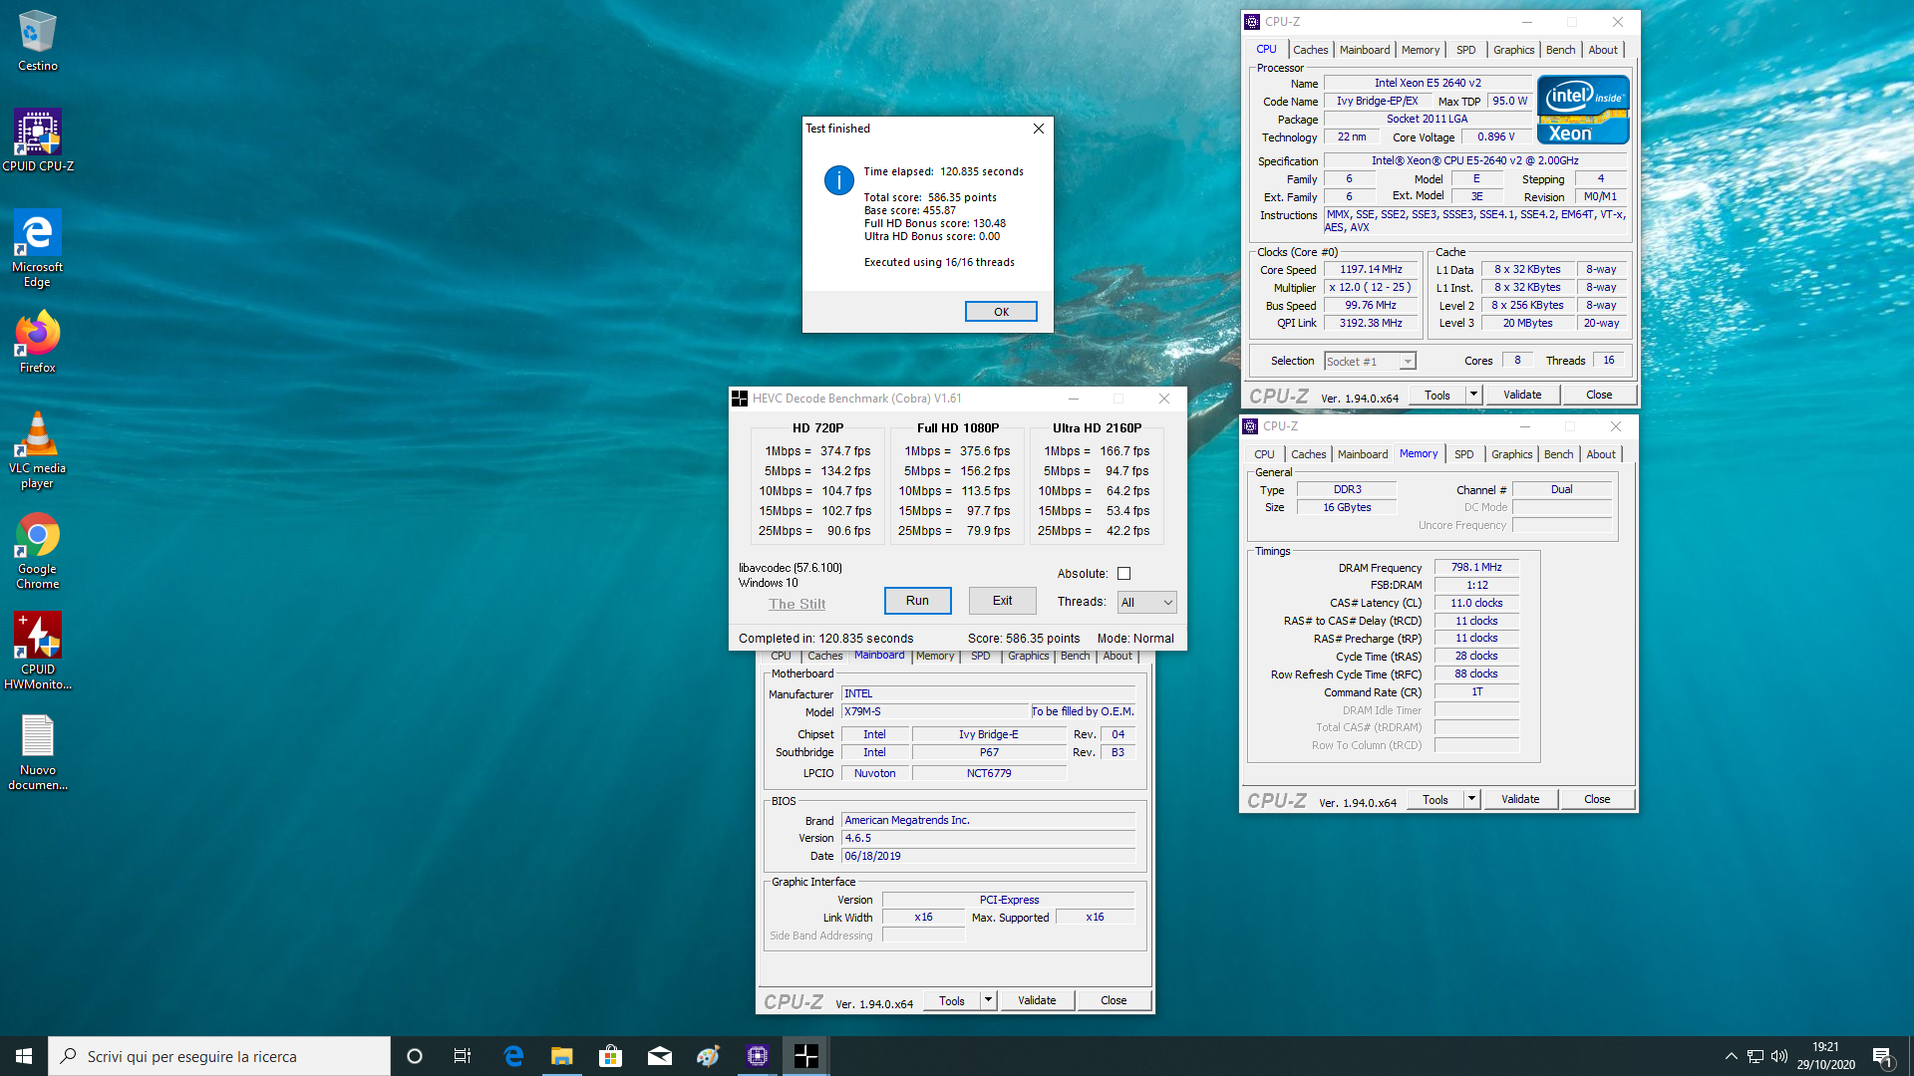Show hidden system tray icons

click(1732, 1056)
